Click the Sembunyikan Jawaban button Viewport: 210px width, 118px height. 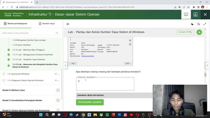(90, 102)
